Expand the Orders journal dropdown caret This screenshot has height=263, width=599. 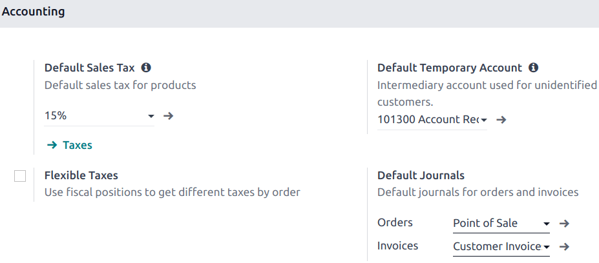click(x=546, y=224)
